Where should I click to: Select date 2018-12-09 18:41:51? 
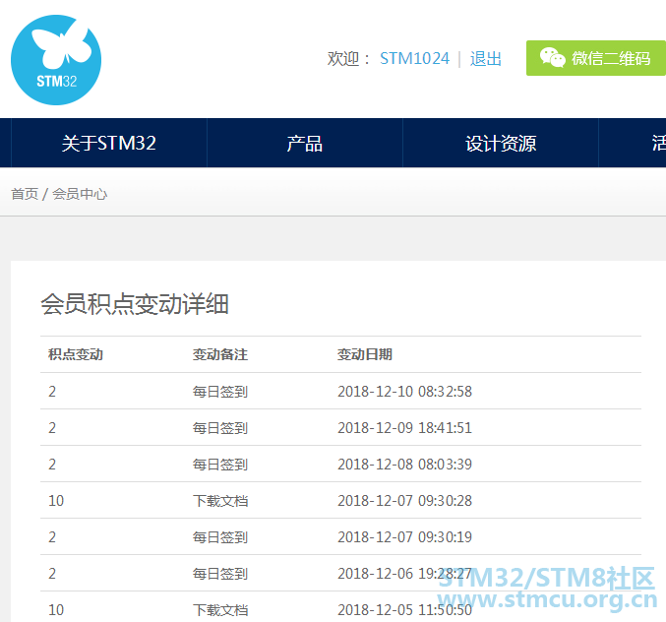404,428
